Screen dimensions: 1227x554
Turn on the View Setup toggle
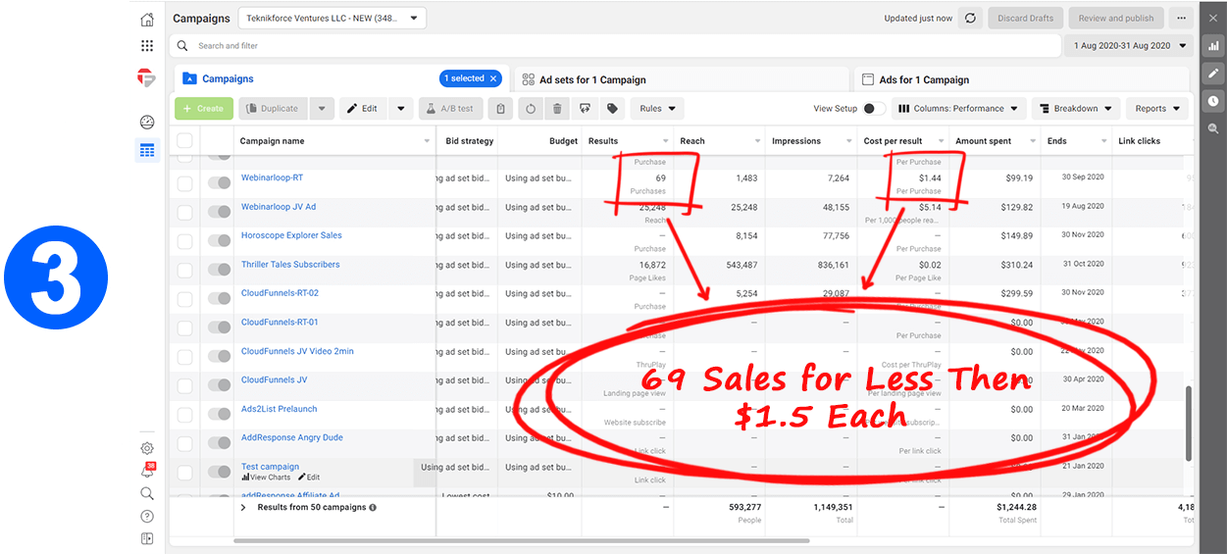874,109
